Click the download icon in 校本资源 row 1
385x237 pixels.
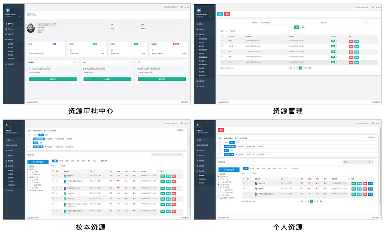(x=134, y=176)
